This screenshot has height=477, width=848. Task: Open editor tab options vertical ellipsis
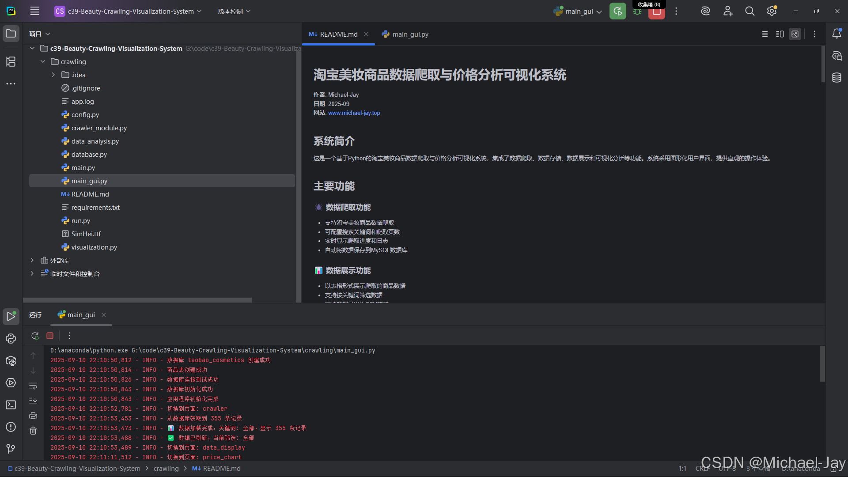coord(814,34)
